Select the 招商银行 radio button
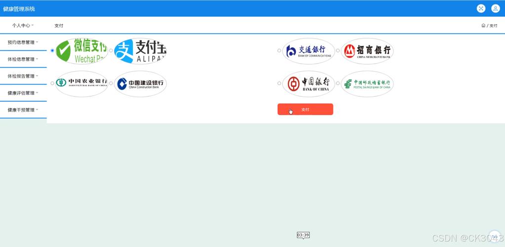The width and height of the screenshot is (505, 247). click(x=338, y=50)
